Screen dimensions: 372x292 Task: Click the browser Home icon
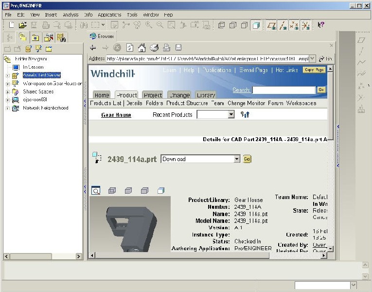pos(142,48)
